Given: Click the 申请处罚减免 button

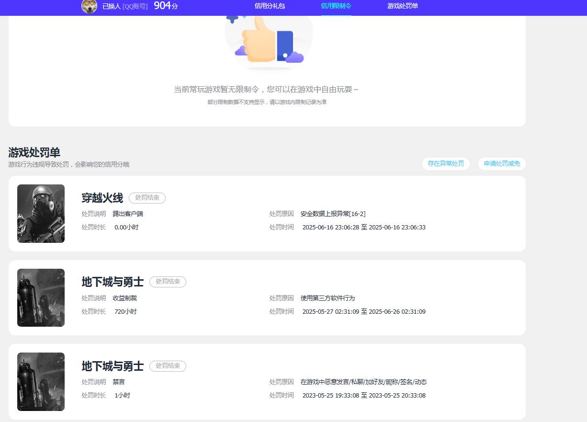Looking at the screenshot, I should tap(502, 164).
